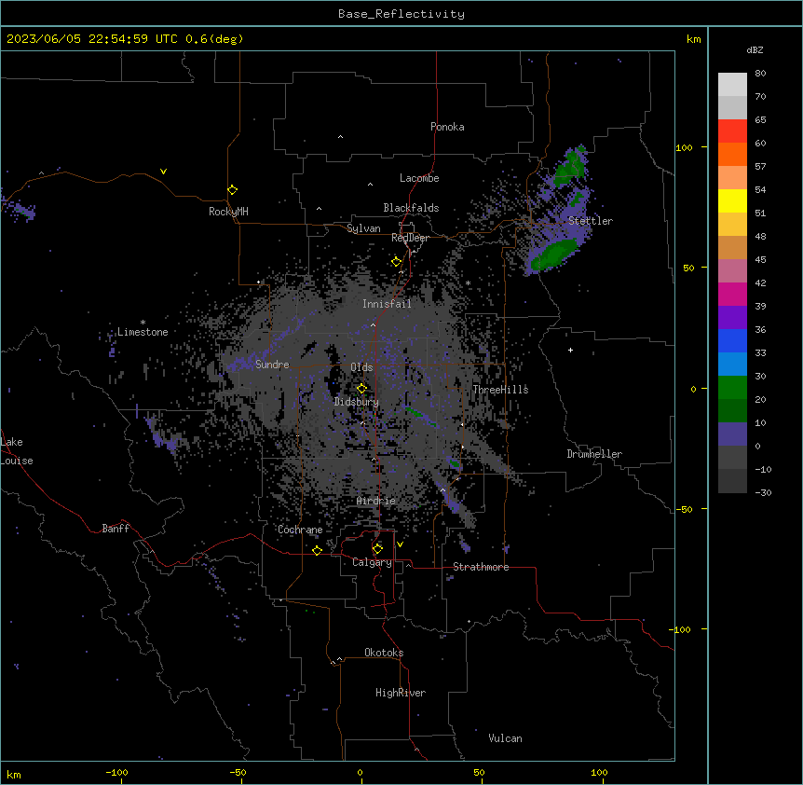Viewport: 803px width, 785px height.
Task: Click the HighRiver label
Action: click(x=401, y=693)
